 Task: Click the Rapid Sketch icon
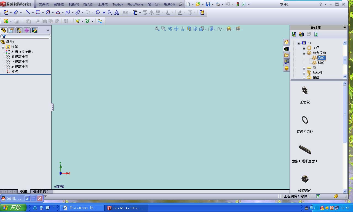point(202,12)
